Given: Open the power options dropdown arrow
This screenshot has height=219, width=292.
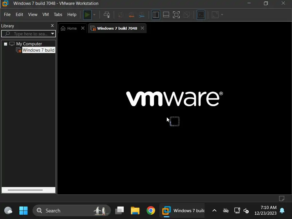Looking at the screenshot, I should pos(94,15).
